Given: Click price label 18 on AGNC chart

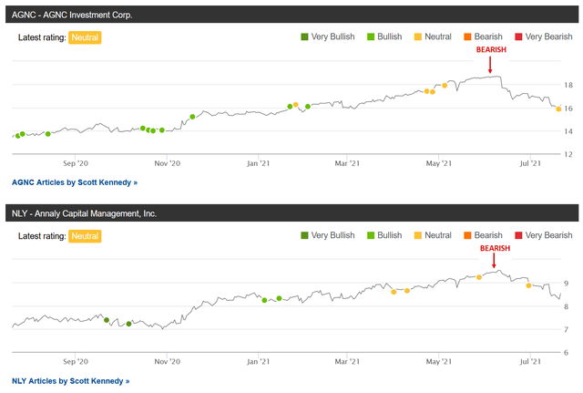Looking at the screenshot, I should [x=568, y=85].
